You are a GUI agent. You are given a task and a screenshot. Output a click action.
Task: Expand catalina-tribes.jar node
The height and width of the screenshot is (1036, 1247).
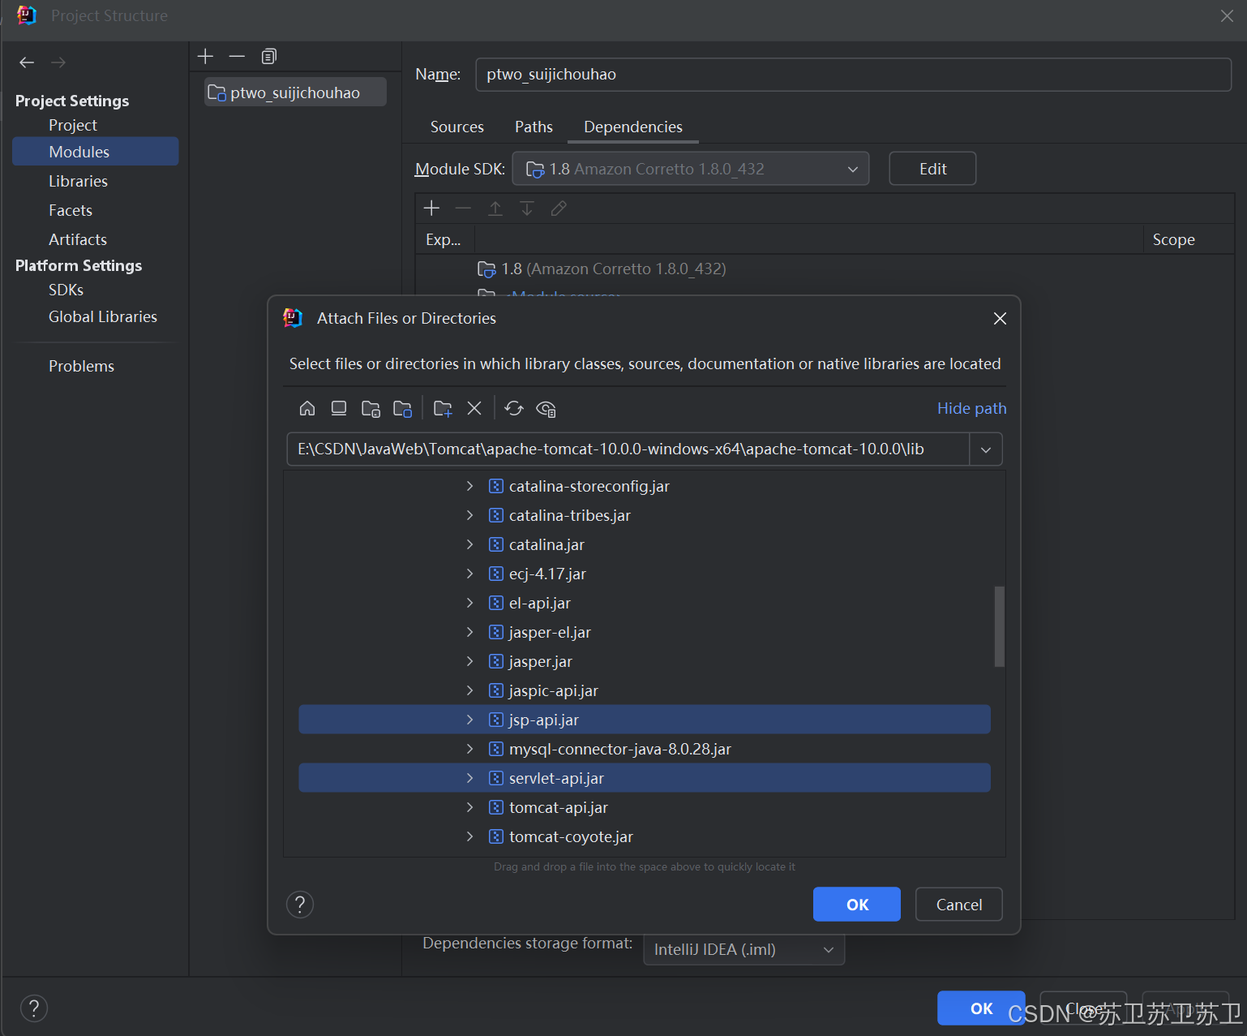coord(469,515)
